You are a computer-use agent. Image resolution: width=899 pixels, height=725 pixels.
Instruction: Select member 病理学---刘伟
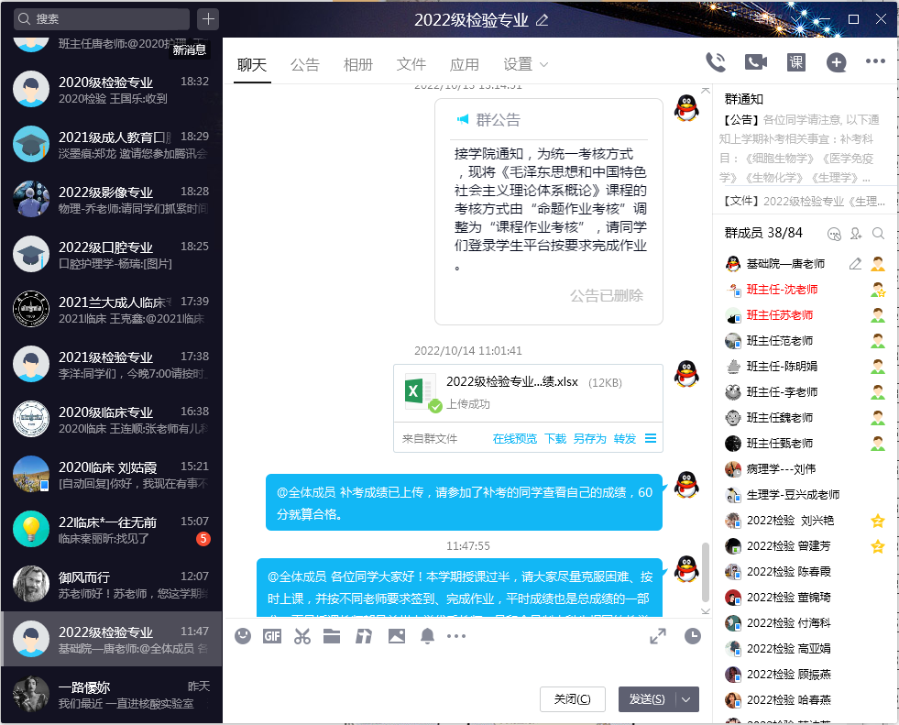tap(805, 469)
